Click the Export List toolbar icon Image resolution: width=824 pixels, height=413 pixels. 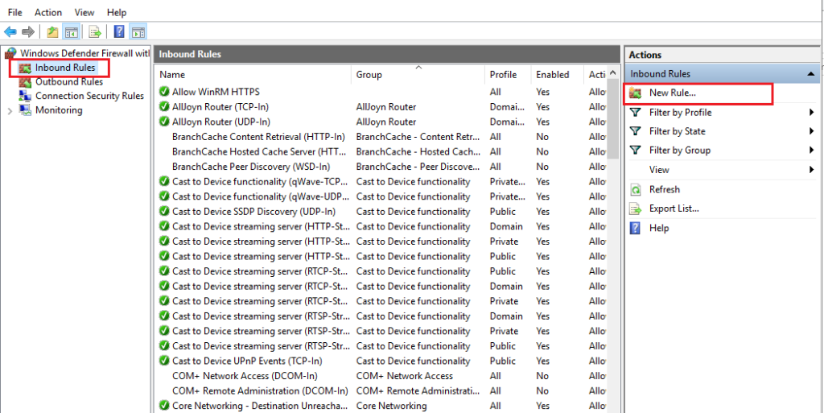95,32
